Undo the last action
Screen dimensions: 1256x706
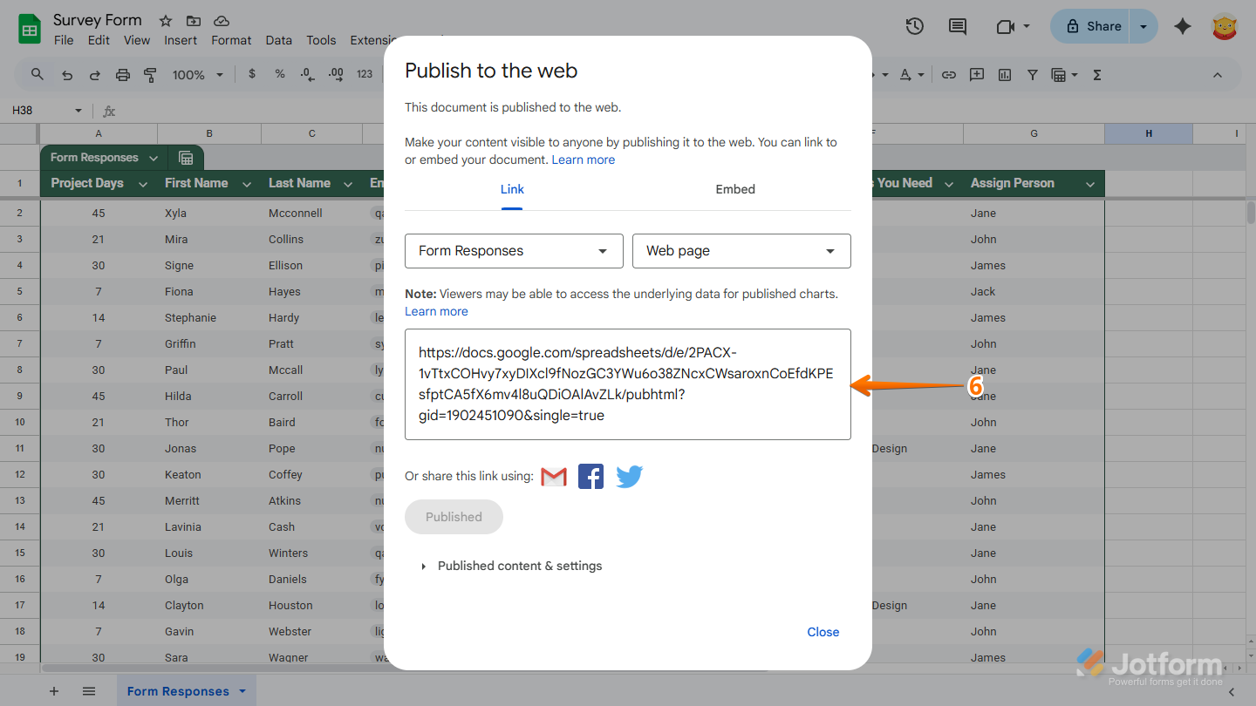(67, 74)
